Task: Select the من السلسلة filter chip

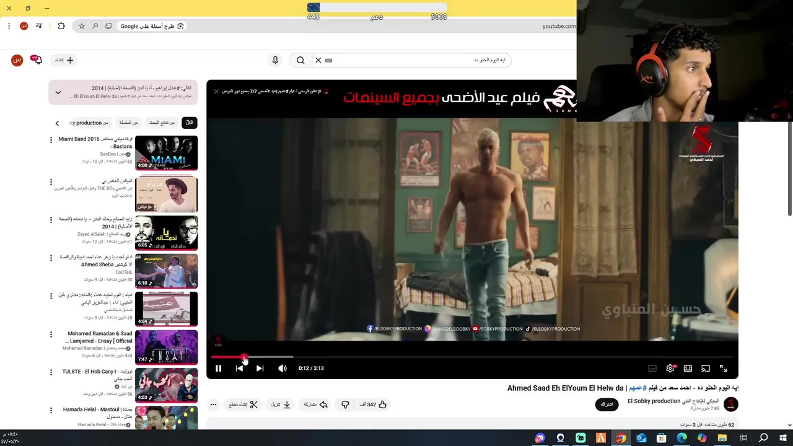Action: click(128, 123)
